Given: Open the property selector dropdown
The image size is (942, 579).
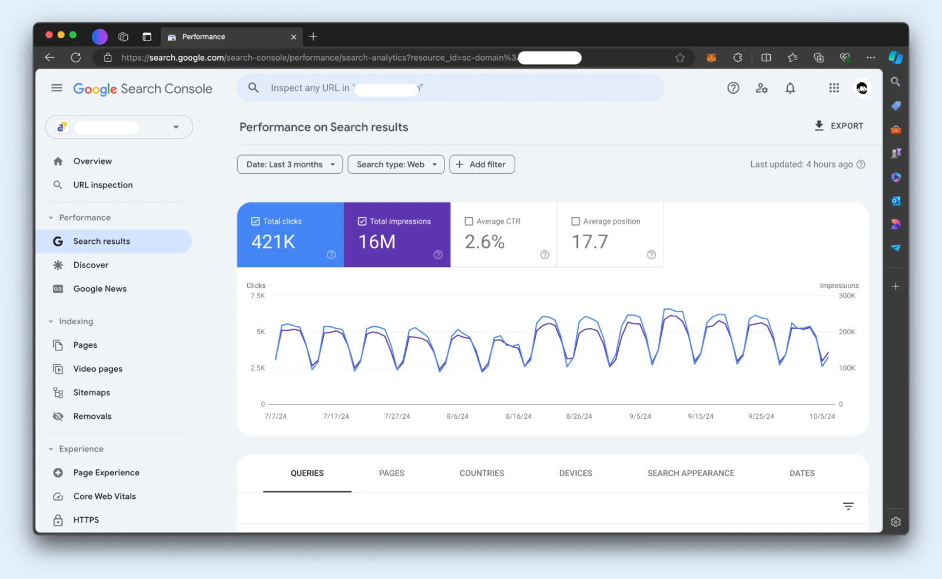Looking at the screenshot, I should tap(119, 127).
